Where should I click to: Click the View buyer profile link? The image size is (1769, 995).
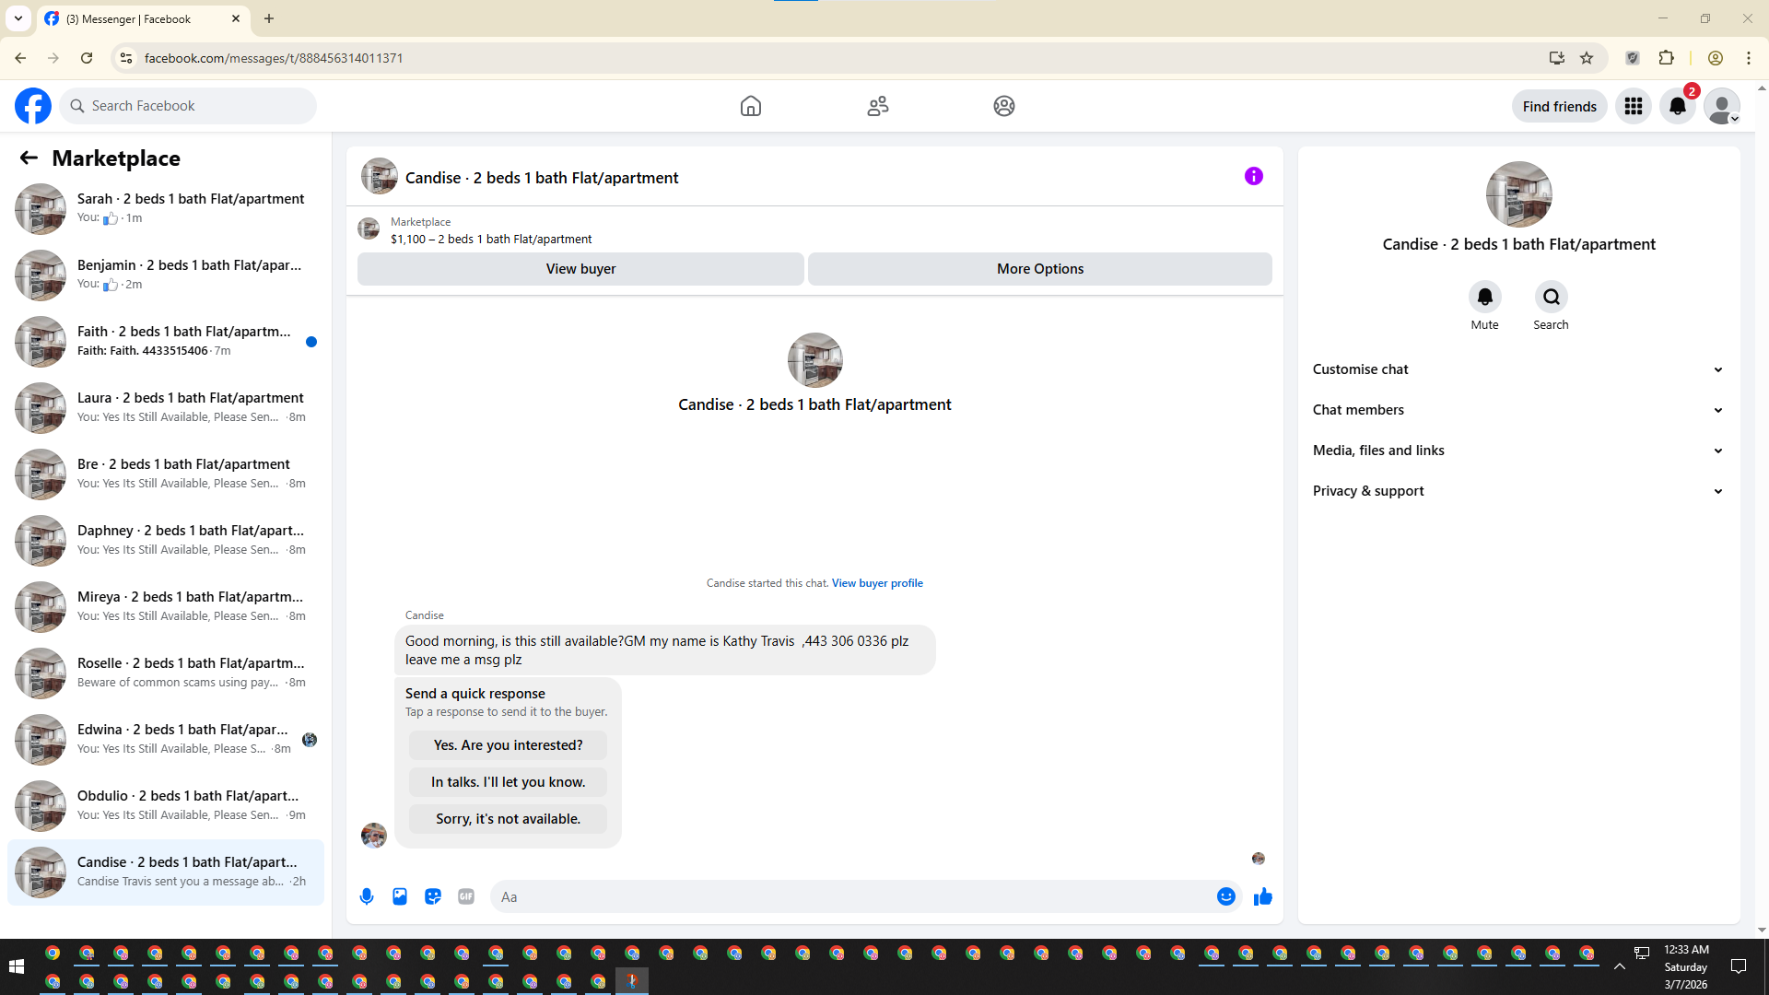tap(876, 583)
